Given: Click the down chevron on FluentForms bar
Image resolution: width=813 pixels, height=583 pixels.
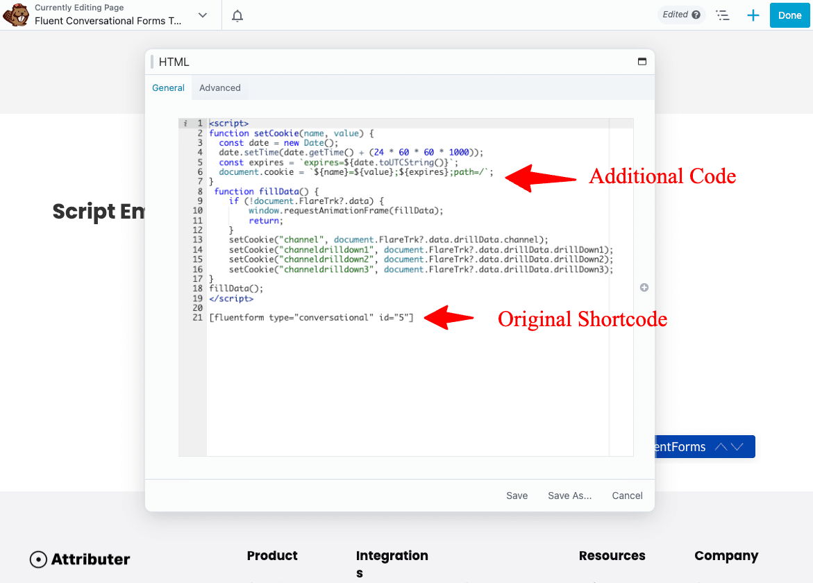Looking at the screenshot, I should pos(737,447).
